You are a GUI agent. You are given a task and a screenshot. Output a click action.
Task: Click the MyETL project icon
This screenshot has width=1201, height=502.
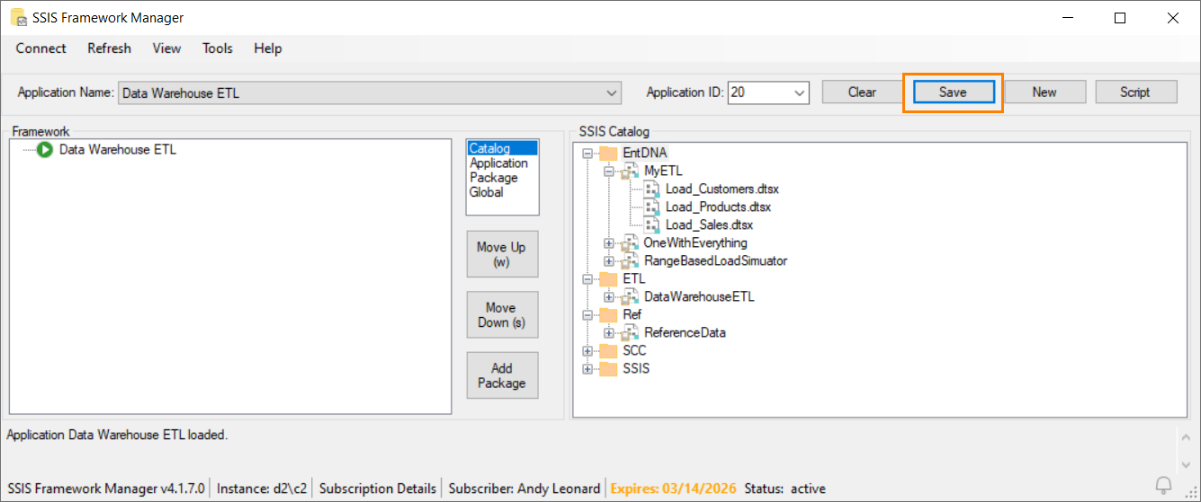click(x=631, y=171)
